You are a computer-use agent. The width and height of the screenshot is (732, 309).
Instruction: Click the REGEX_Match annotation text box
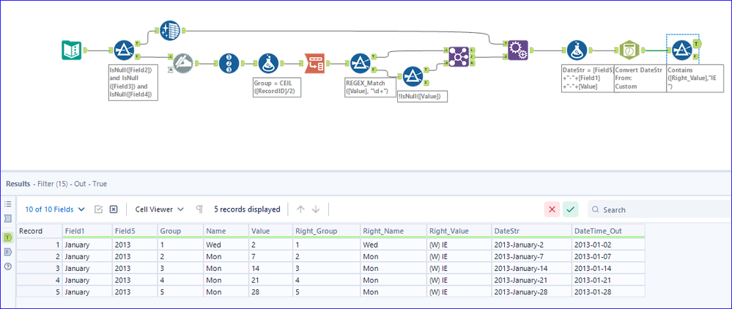point(369,87)
